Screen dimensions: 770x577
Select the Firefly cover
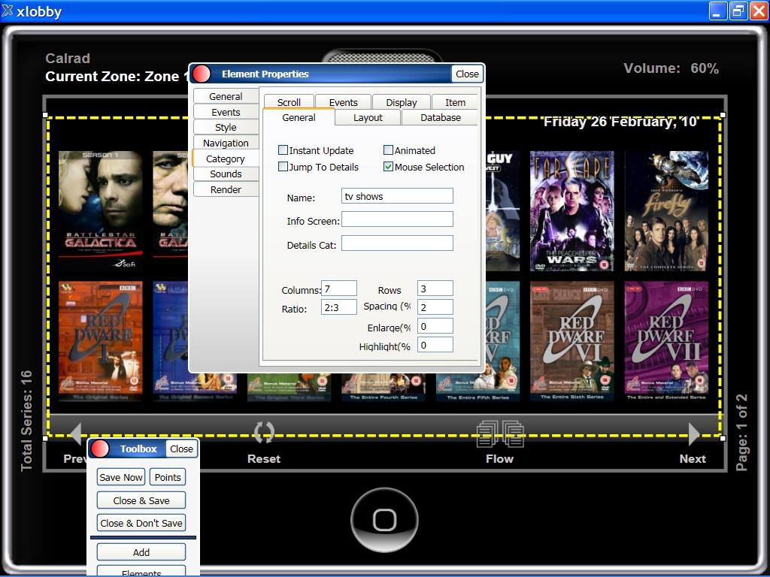[x=666, y=211]
